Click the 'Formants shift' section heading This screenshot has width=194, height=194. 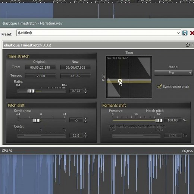point(114,105)
